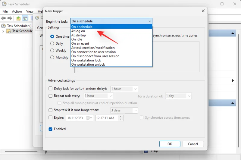This screenshot has height=160, width=241.
Task: Collapse the upper Actions pane section arrow
Action: pos(233,33)
